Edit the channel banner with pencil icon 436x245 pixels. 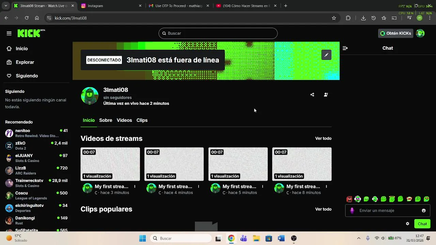click(x=326, y=55)
